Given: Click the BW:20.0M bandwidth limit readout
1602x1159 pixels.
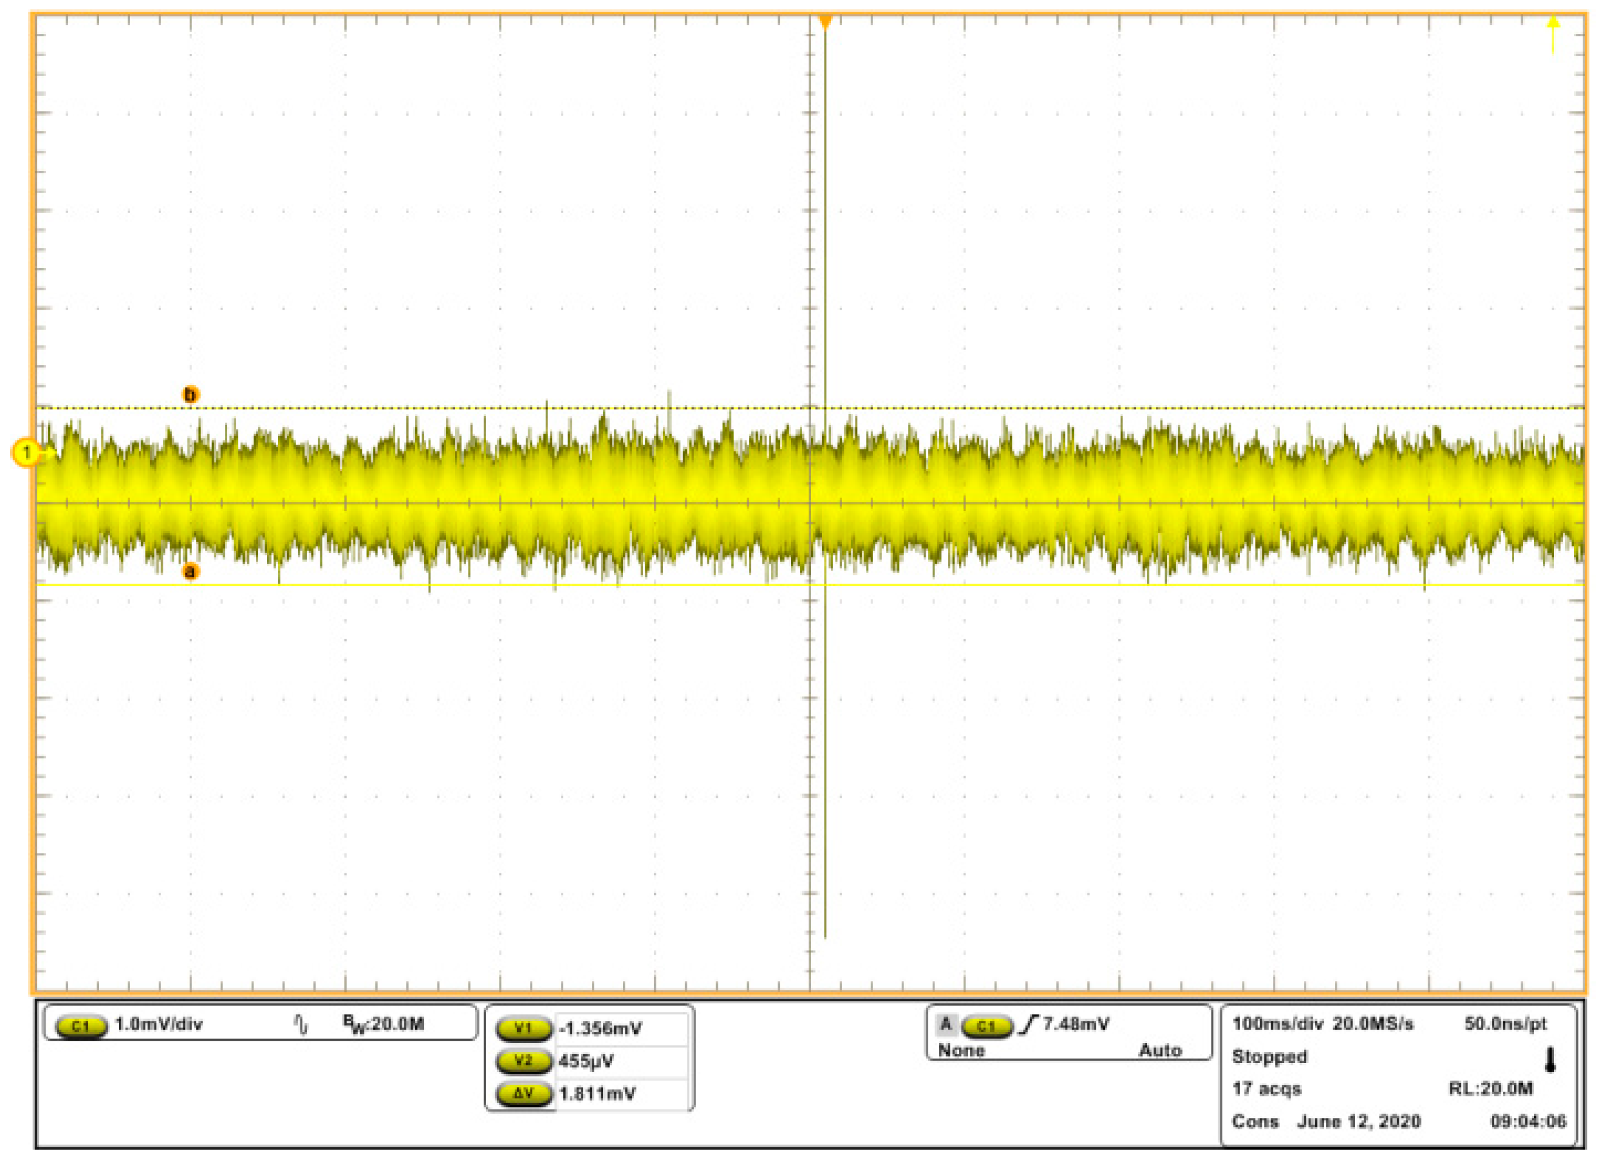Looking at the screenshot, I should click(384, 1024).
